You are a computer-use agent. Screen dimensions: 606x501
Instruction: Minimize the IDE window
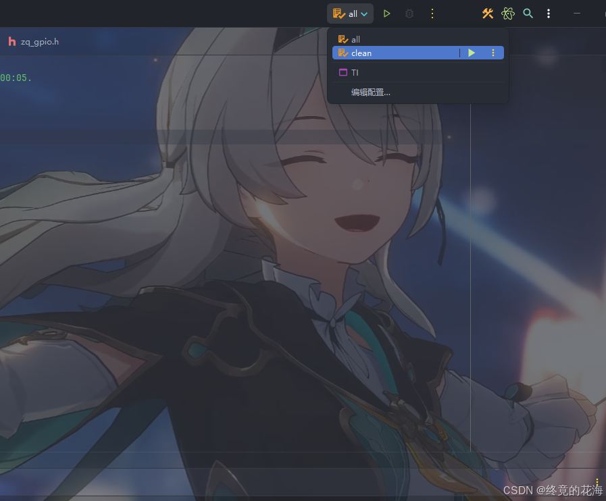click(577, 14)
